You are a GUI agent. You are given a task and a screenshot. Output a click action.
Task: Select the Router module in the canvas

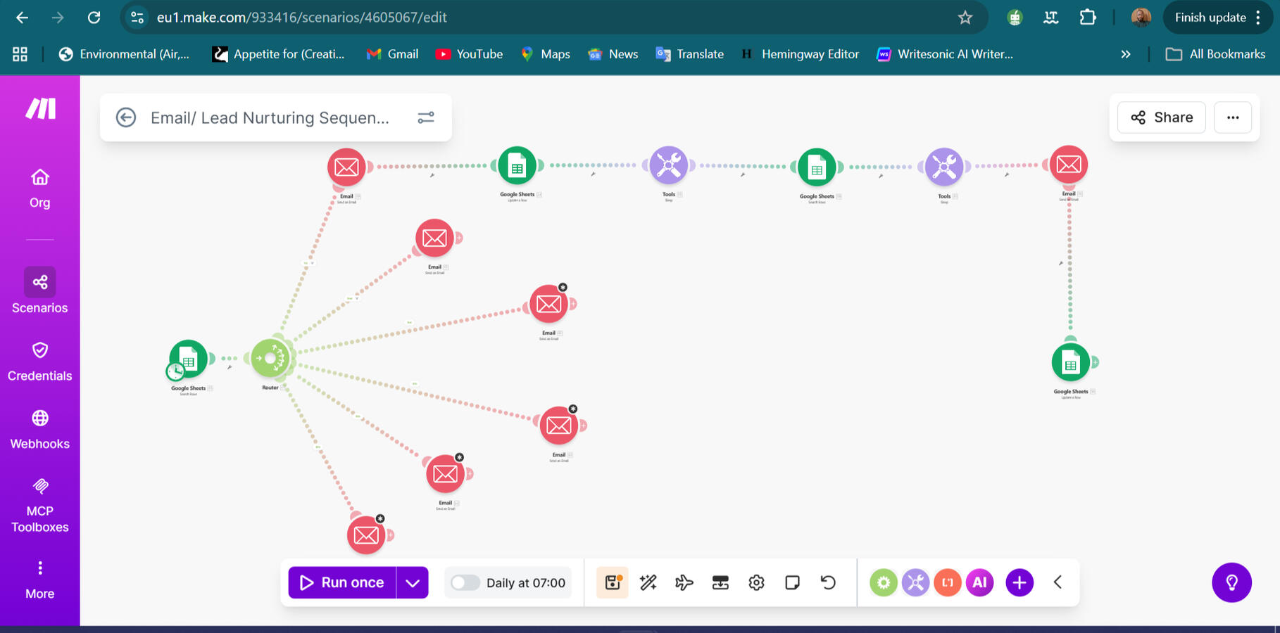coord(272,357)
